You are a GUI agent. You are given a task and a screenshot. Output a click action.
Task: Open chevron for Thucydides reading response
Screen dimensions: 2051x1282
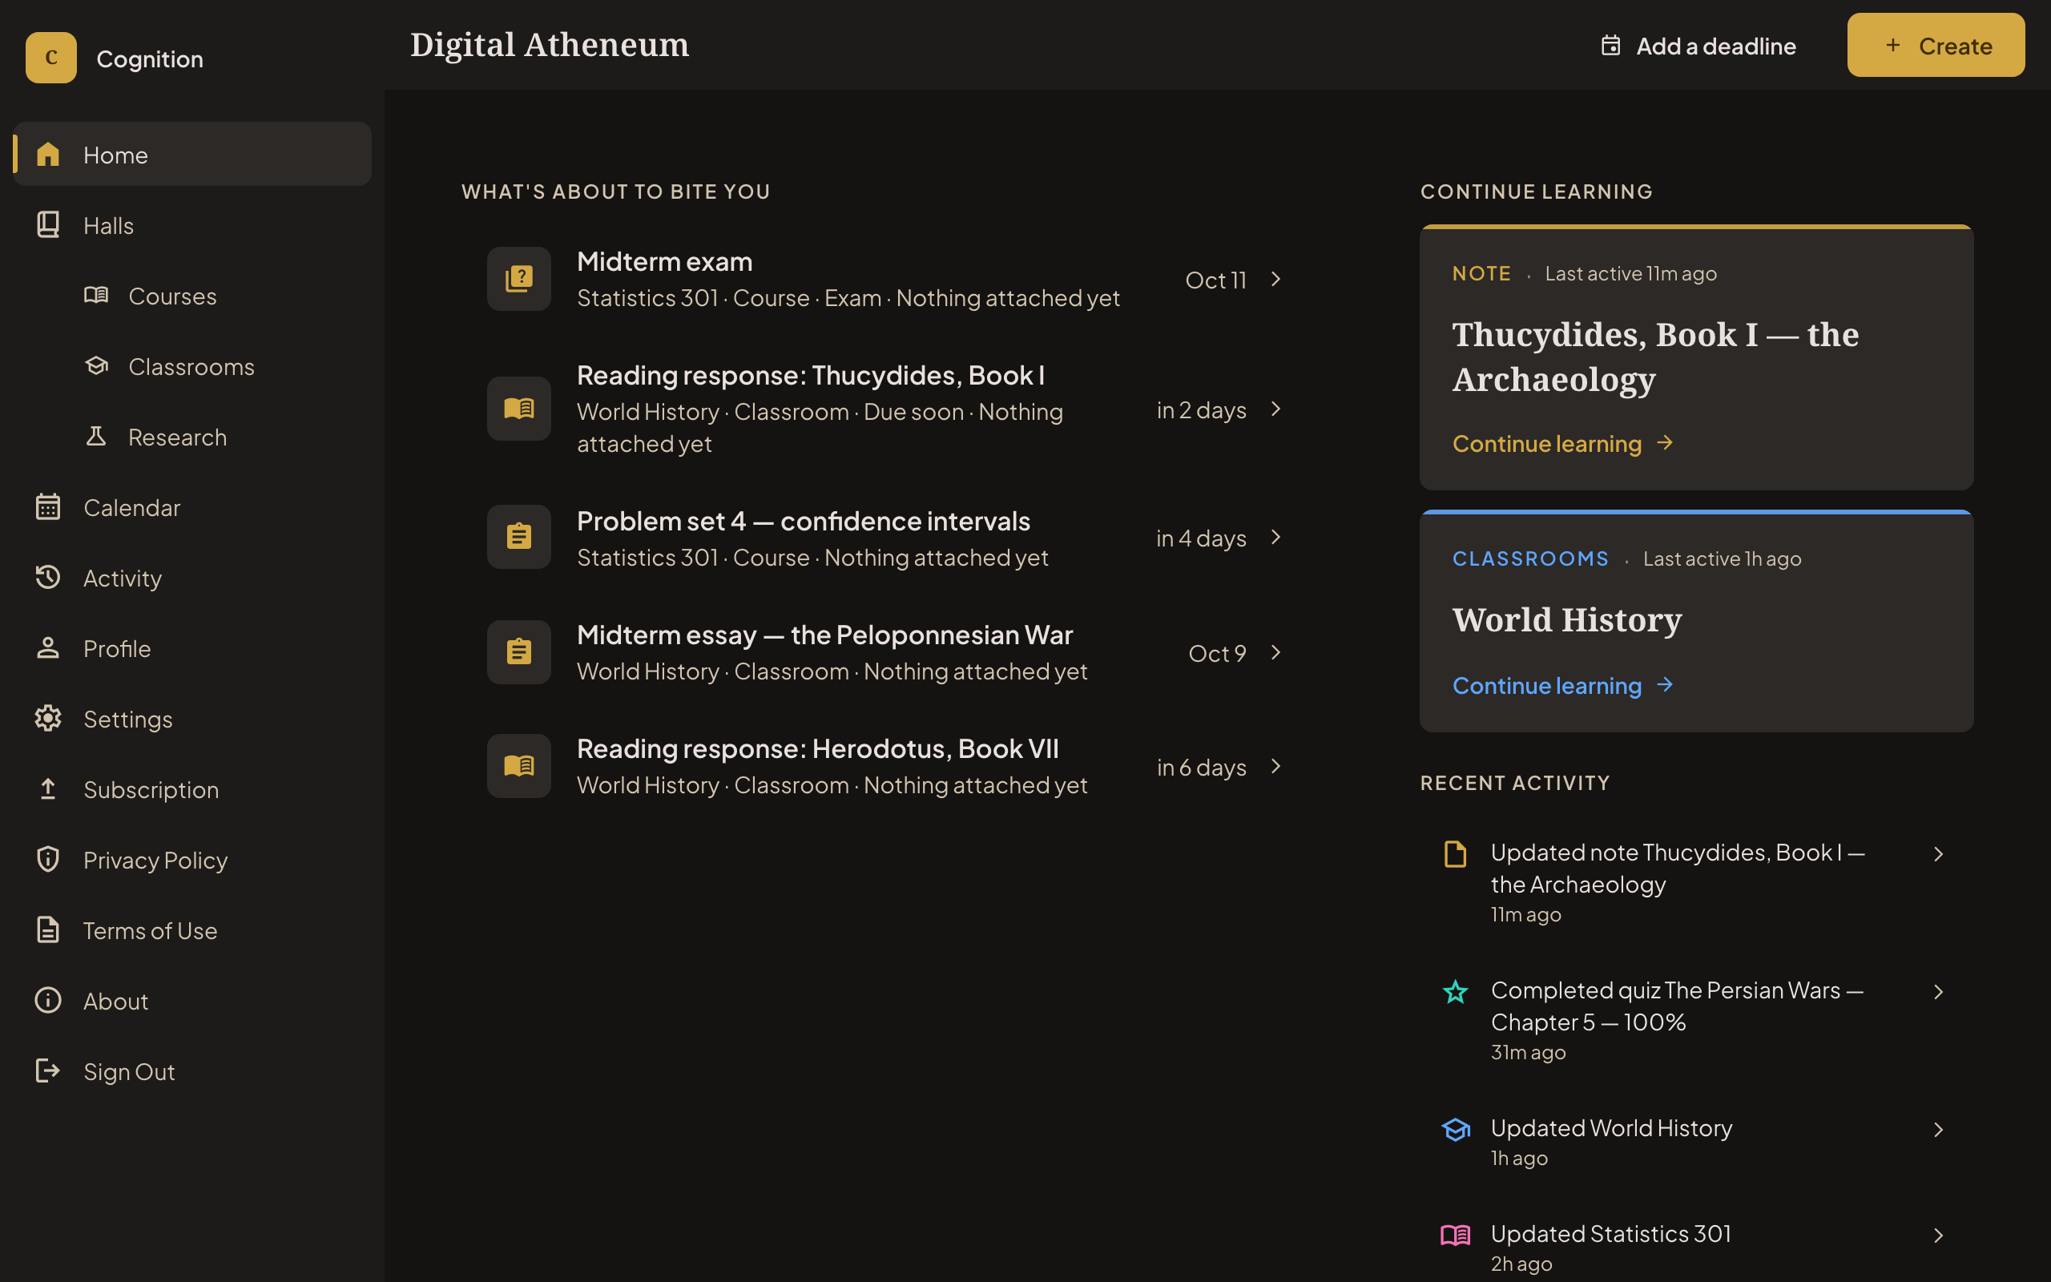[1275, 409]
